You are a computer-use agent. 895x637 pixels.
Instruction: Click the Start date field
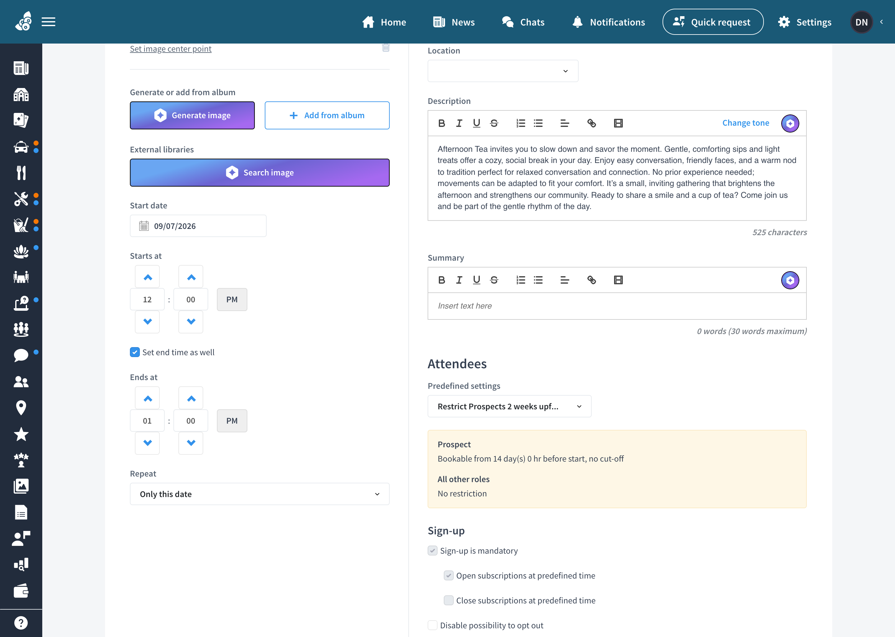(x=198, y=226)
